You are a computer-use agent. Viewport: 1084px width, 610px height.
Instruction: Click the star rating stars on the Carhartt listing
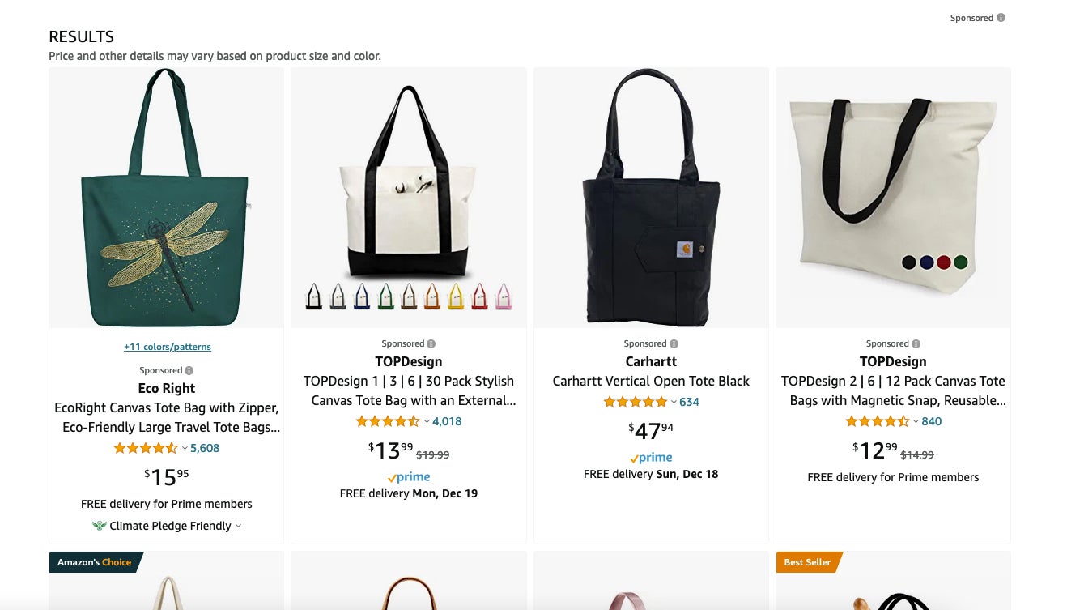pos(636,401)
